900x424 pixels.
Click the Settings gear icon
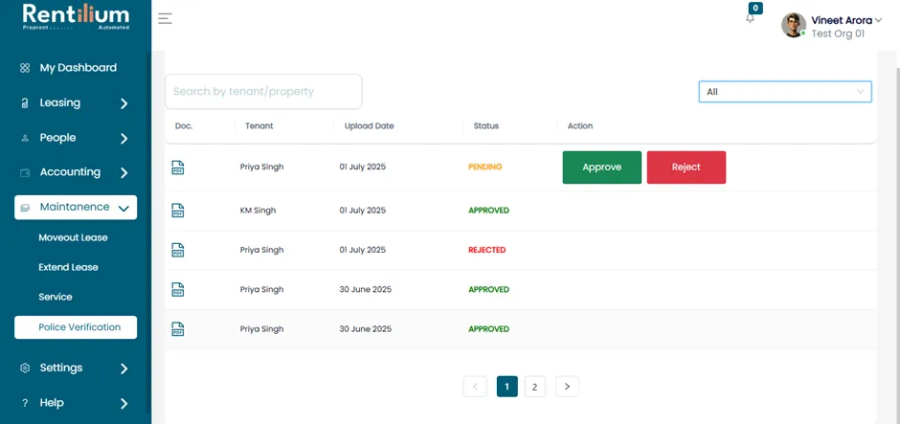[25, 368]
